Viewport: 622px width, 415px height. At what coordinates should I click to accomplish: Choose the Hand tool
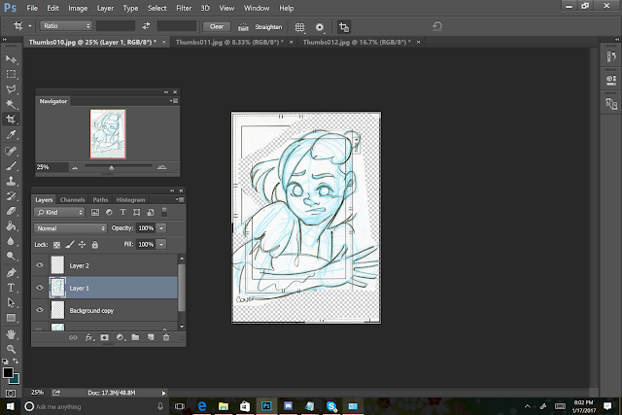click(x=12, y=333)
